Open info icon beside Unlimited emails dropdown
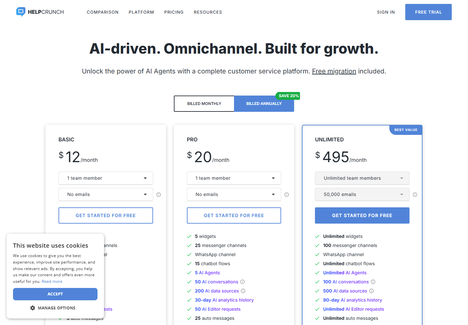This screenshot has width=468, height=325. [415, 195]
